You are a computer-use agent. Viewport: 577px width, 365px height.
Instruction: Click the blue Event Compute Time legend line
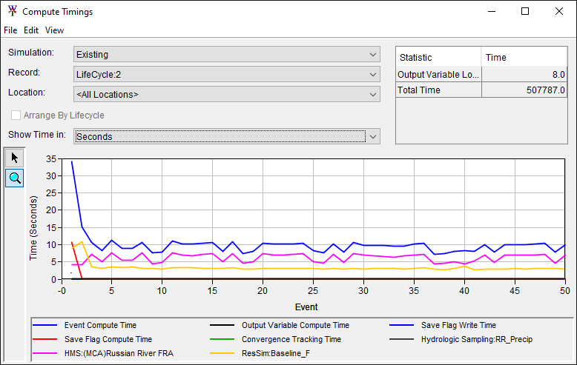45,325
